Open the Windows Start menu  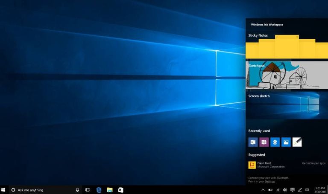4,190
